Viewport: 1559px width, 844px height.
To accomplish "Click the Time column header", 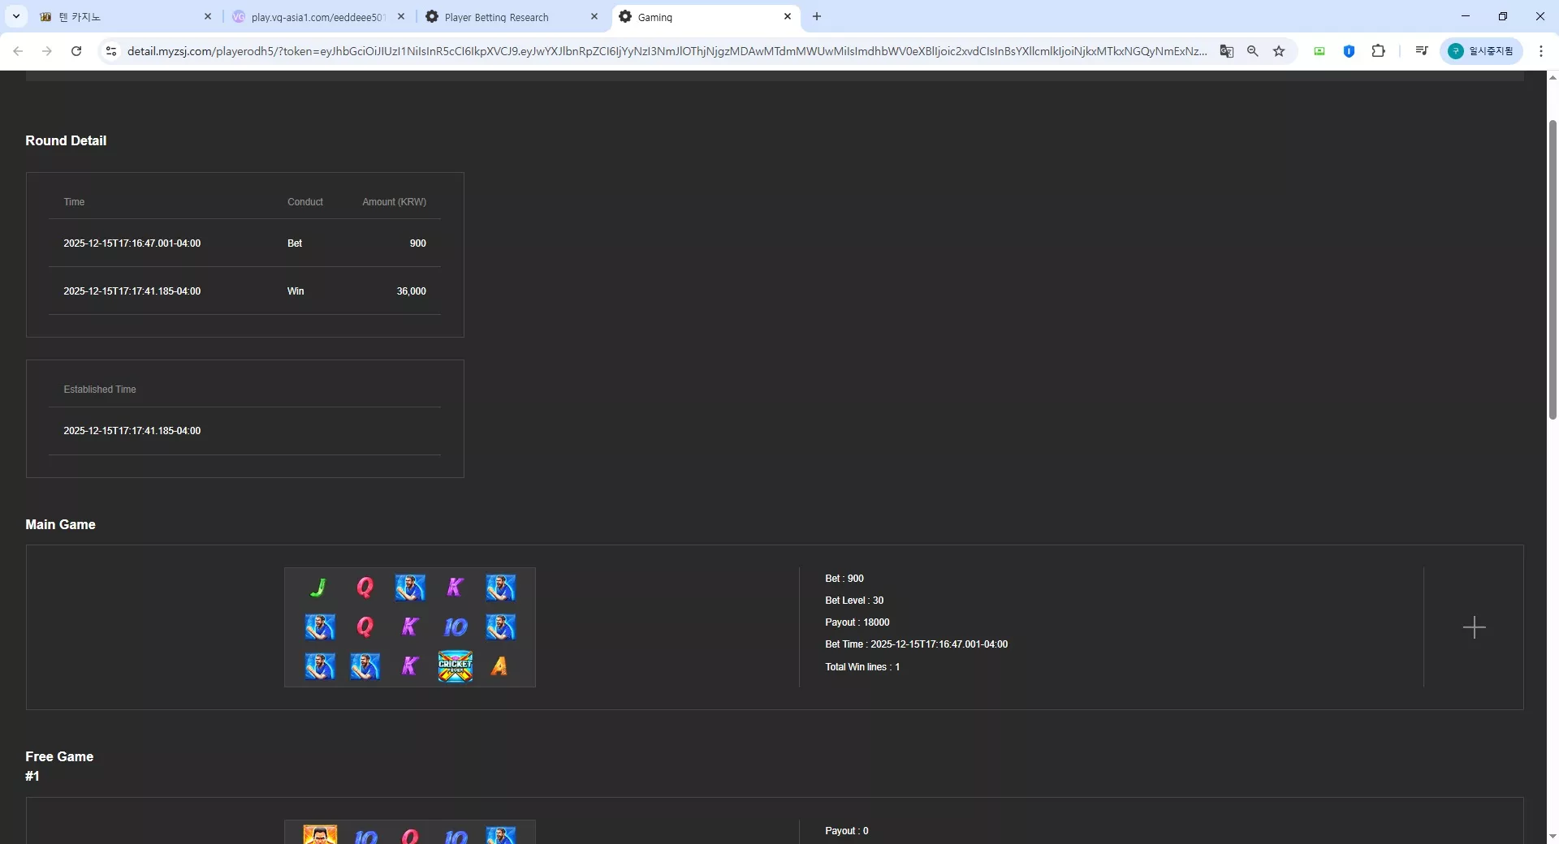I will click(x=74, y=202).
